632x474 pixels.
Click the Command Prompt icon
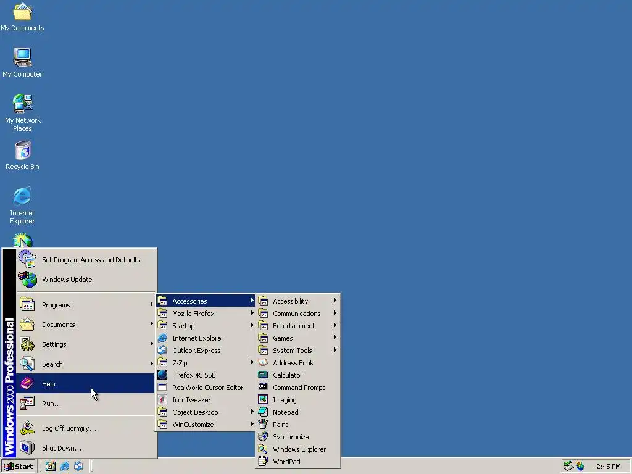tap(263, 387)
